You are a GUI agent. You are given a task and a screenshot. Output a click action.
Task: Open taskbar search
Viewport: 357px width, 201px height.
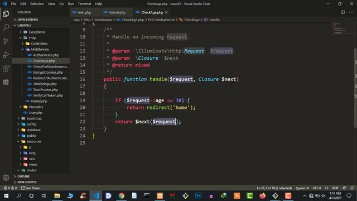point(19,196)
